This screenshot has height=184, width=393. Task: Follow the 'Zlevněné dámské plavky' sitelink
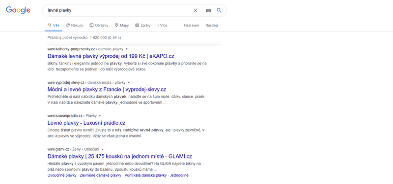[x=101, y=175]
